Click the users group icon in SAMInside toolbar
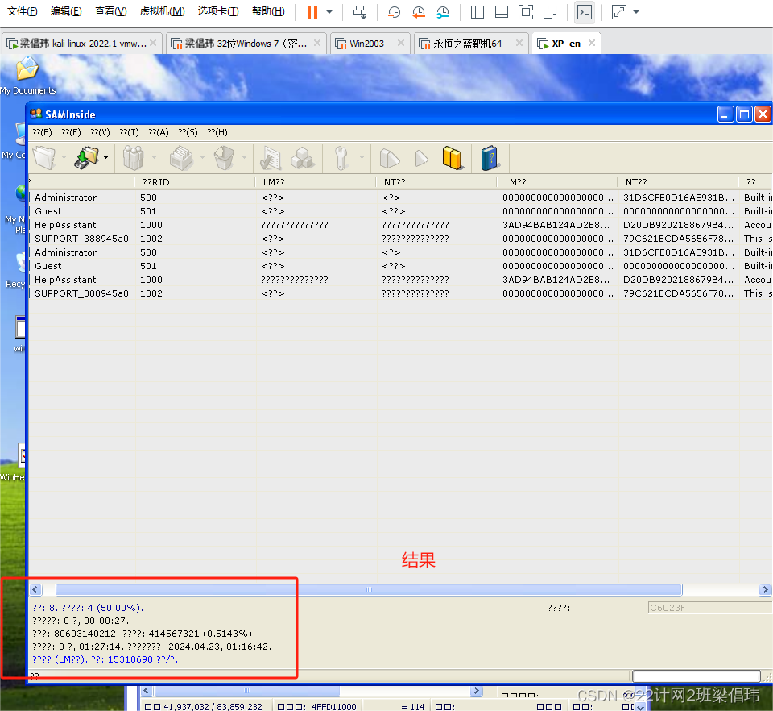Image resolution: width=773 pixels, height=711 pixels. tap(133, 158)
